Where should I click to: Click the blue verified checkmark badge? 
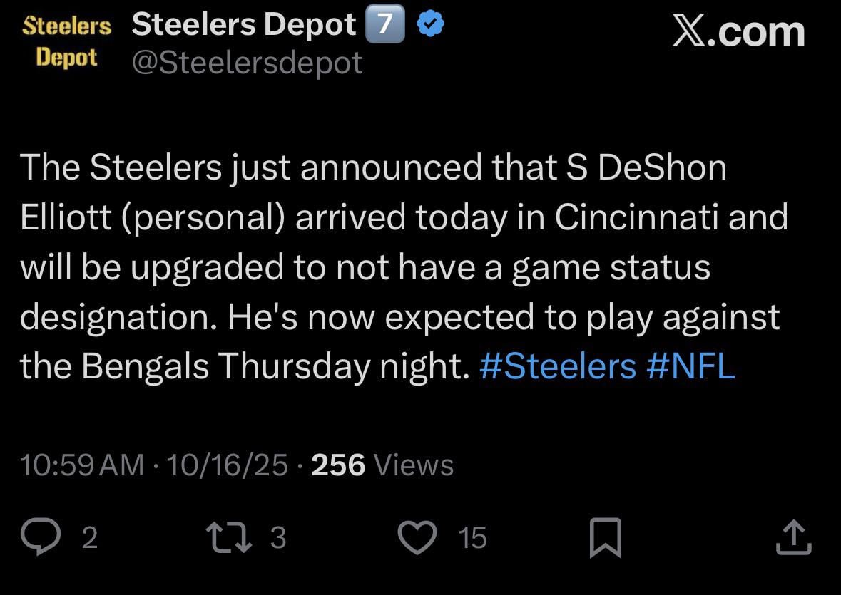pyautogui.click(x=429, y=22)
